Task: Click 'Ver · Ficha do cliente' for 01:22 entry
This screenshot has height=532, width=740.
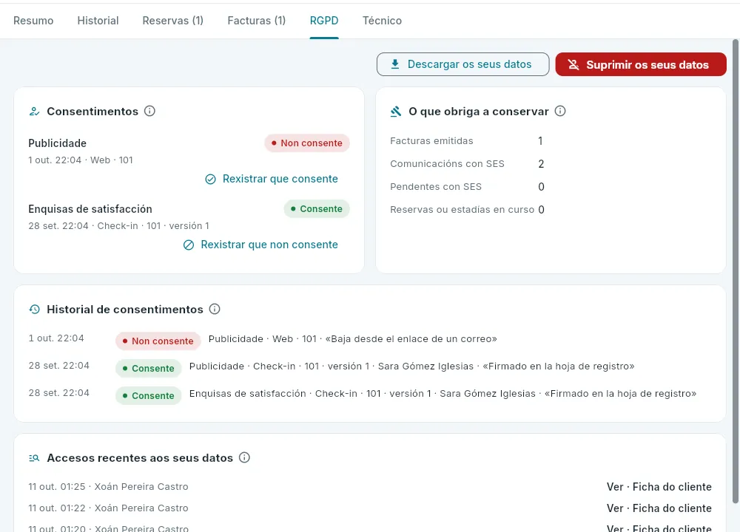Action: (x=659, y=508)
